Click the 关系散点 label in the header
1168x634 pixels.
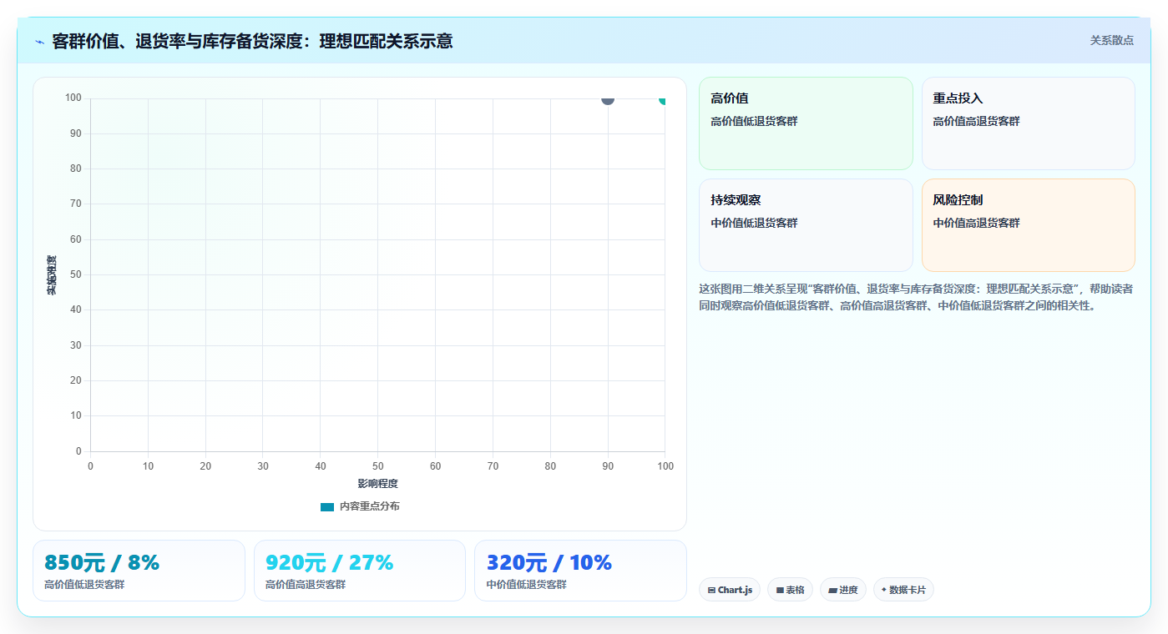(1111, 40)
